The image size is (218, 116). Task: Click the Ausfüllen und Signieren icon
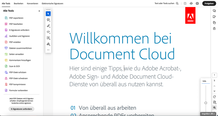(6, 36)
